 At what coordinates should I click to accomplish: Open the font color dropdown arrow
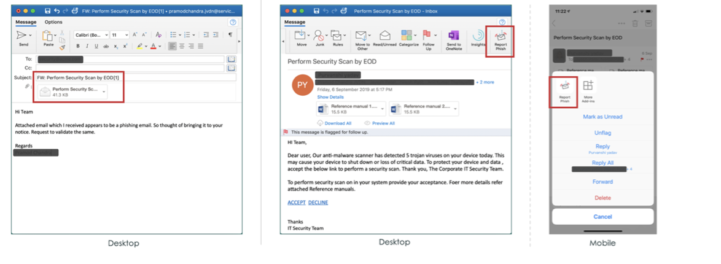[160, 47]
